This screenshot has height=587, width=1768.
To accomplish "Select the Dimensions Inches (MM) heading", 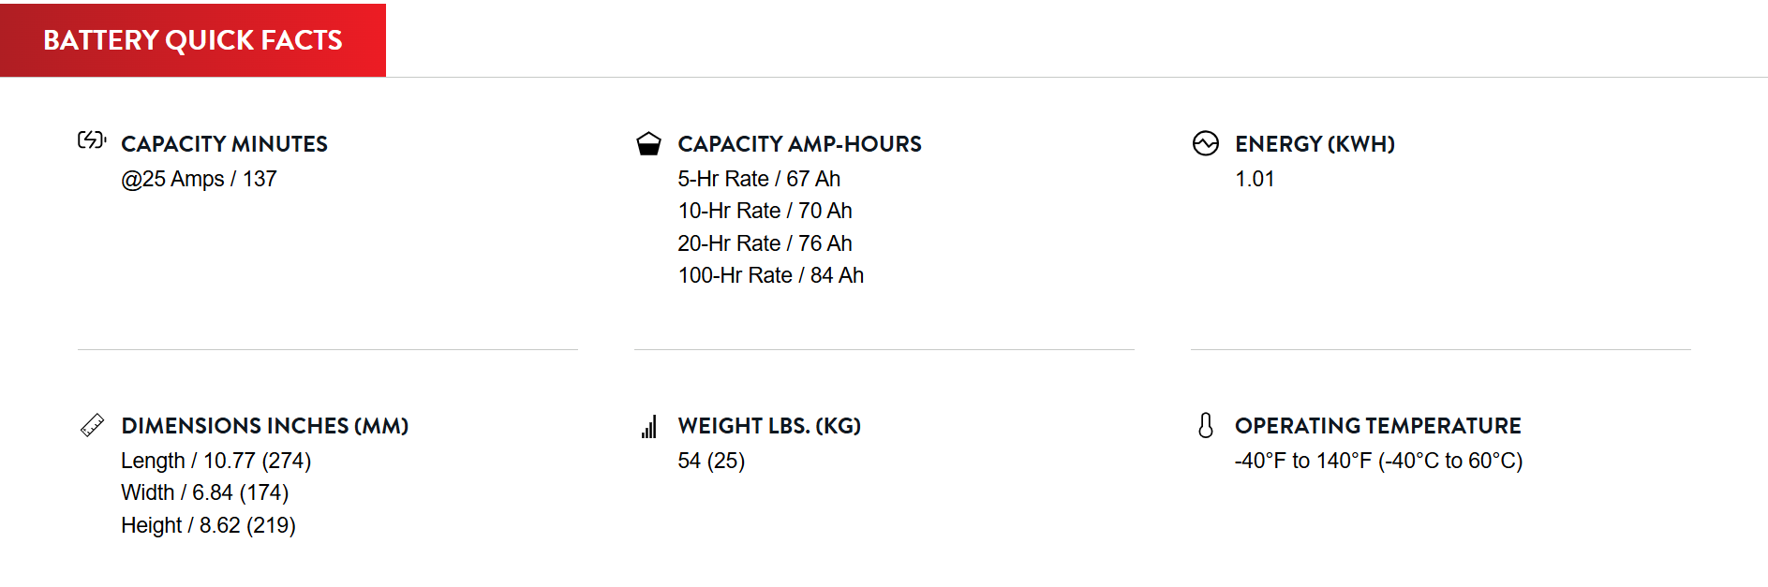I will tap(265, 426).
